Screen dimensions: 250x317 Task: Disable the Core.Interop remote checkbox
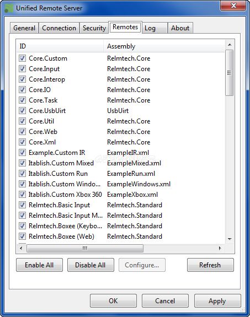22,79
